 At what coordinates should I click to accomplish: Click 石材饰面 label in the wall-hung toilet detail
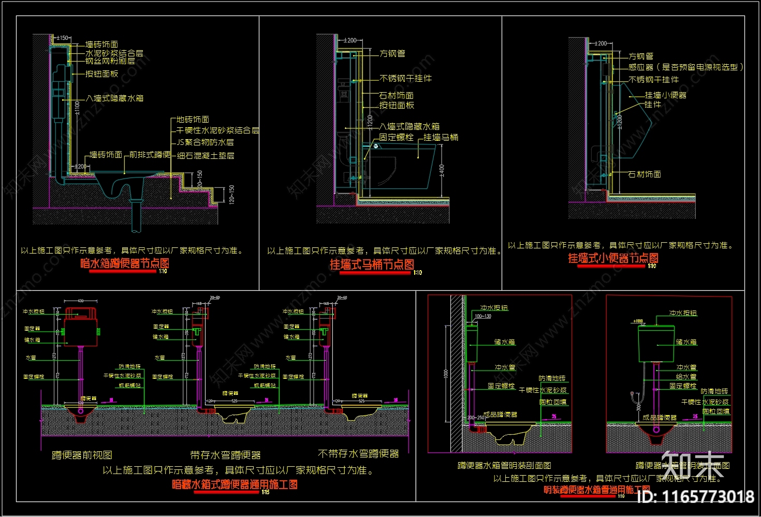point(397,96)
